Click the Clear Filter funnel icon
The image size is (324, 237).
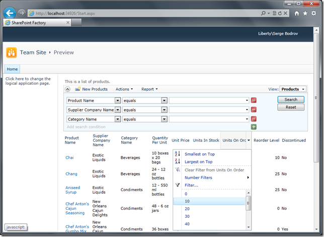[178, 169]
